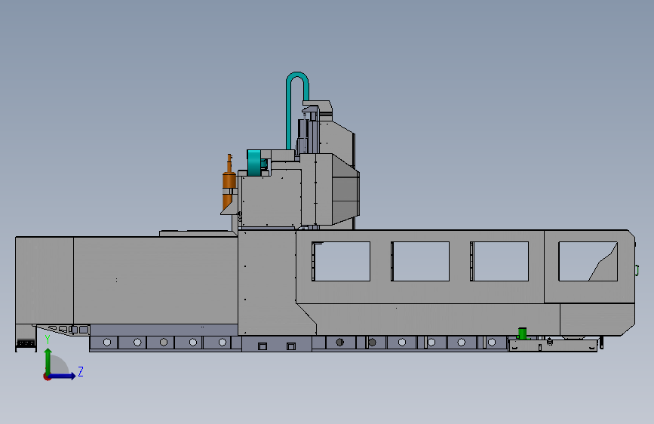
Task: Select the enclosure window with diagonal line
Action: (x=588, y=261)
